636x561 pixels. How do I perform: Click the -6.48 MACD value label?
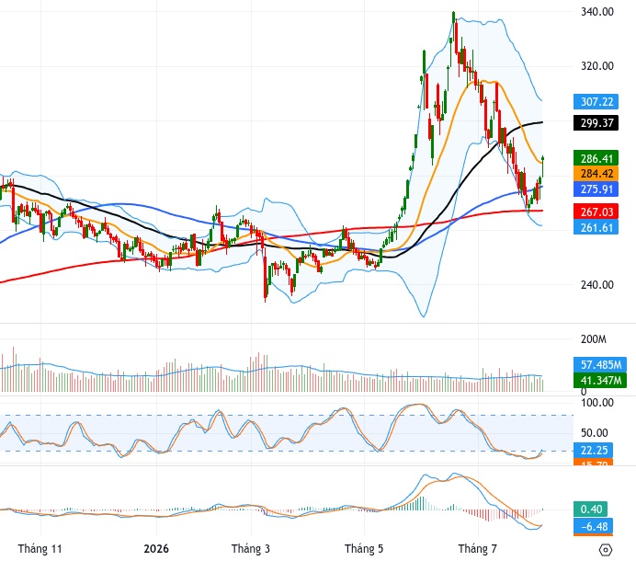point(593,526)
